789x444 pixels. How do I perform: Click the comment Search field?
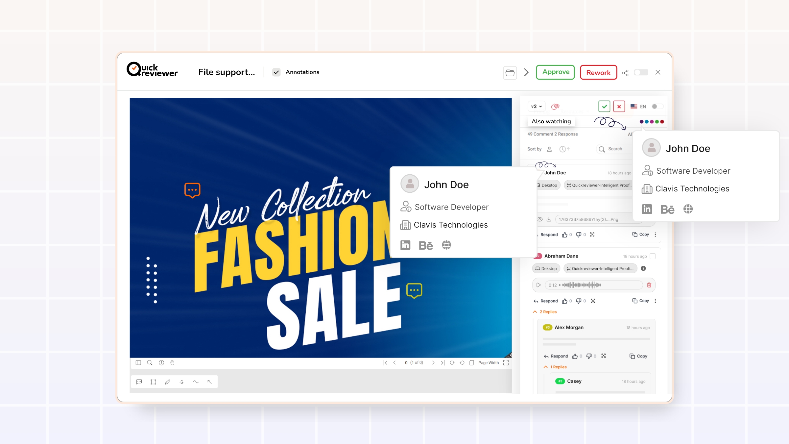click(615, 149)
